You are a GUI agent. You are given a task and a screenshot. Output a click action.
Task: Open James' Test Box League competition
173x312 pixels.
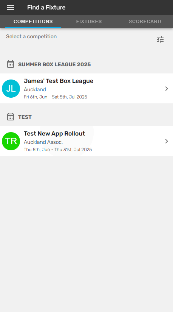(86, 89)
